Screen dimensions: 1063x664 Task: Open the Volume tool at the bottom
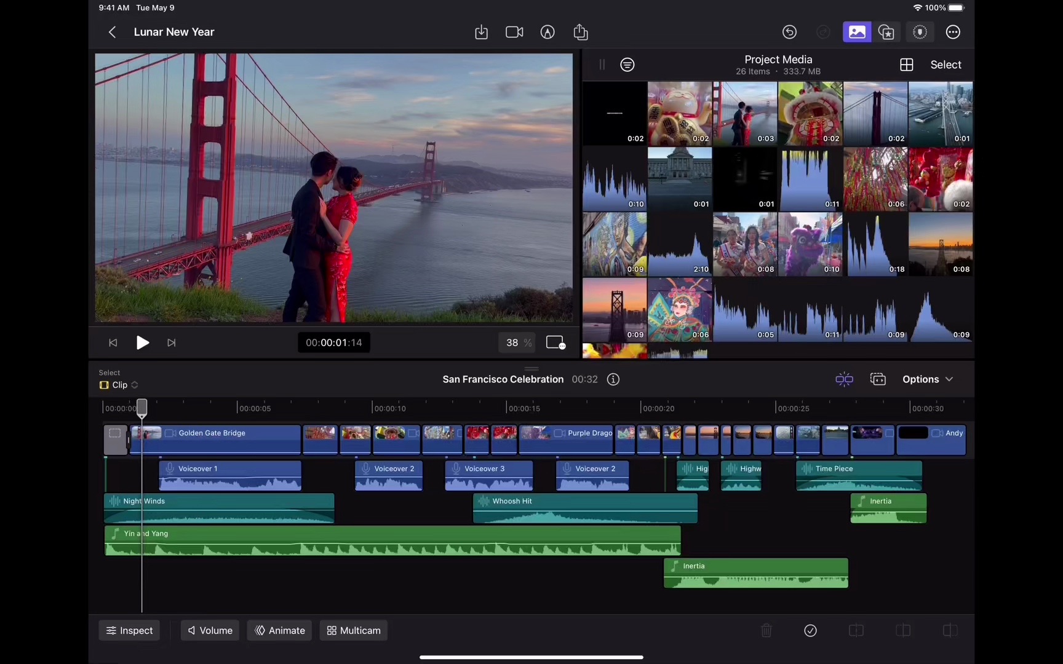(x=209, y=630)
